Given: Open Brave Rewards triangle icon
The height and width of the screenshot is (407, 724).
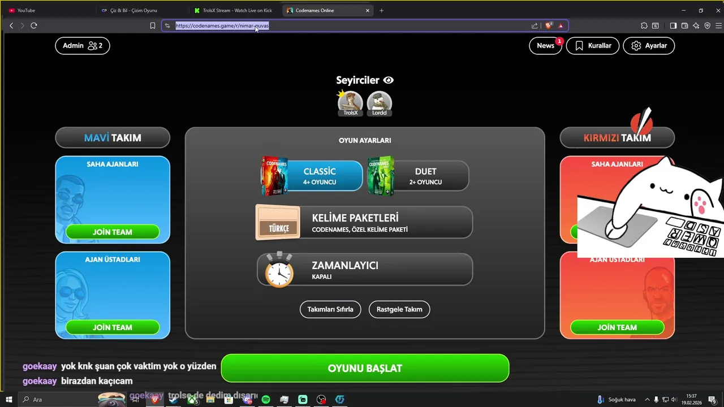Looking at the screenshot, I should [561, 25].
